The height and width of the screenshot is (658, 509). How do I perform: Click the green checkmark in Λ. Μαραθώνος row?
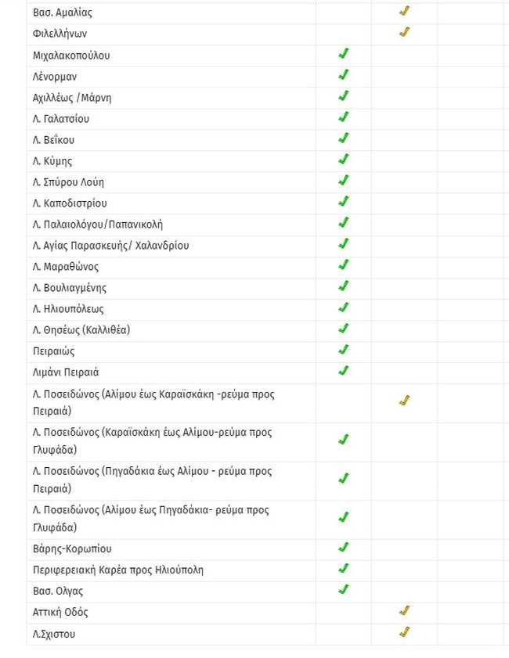click(343, 265)
